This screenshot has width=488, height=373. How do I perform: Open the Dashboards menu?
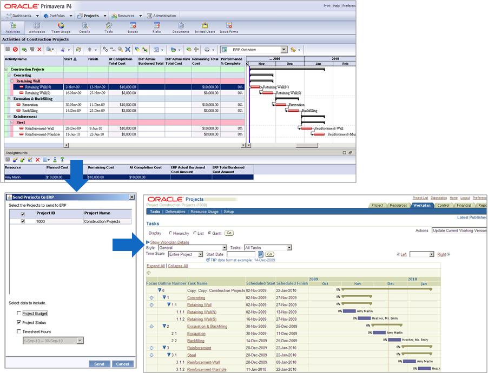(x=22, y=16)
